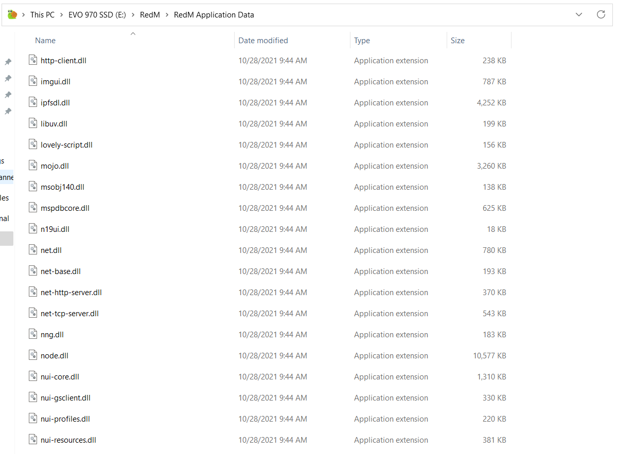Select the net-http-server.dll file name
The image size is (617, 454).
tap(71, 293)
